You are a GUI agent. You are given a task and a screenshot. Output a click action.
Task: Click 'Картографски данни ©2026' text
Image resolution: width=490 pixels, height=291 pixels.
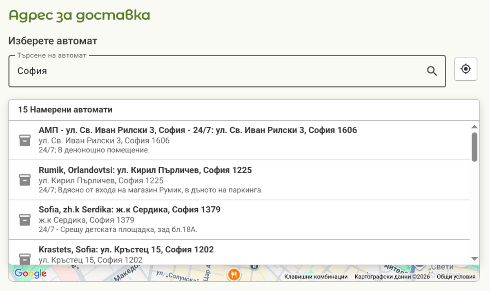tap(392, 277)
